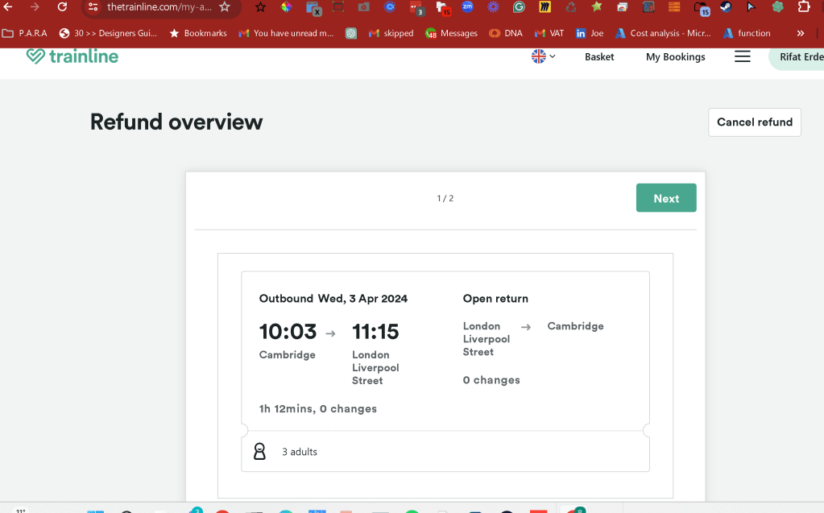Screen dimensions: 824x513
Task: Select the open return '0 changes' text
Action: 491,380
